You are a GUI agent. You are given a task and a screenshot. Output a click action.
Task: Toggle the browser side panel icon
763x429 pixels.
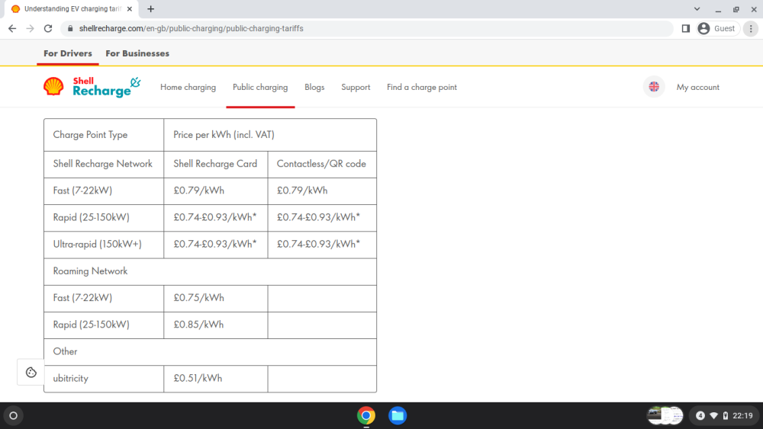click(x=686, y=29)
